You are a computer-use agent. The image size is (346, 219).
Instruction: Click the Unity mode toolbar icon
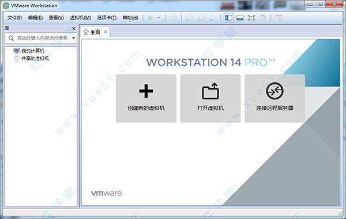click(262, 18)
